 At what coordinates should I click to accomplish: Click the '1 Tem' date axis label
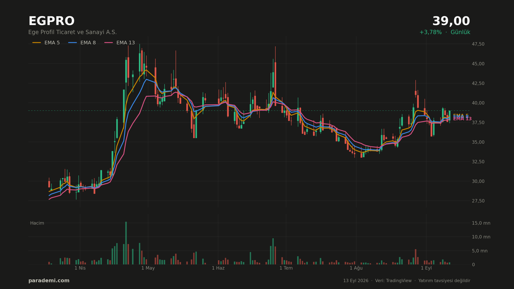tap(286, 268)
